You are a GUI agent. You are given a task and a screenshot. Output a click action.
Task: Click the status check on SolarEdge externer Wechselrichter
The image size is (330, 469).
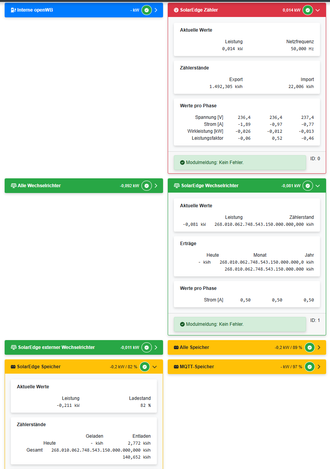click(x=146, y=347)
